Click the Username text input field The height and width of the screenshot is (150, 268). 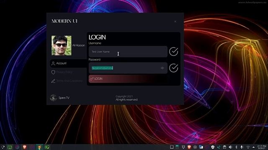[x=128, y=52]
